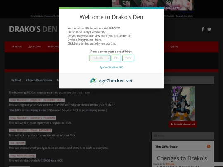Image resolution: width=223 pixels, height=167 pixels.
Task: Click the 'Drako's Playground - here.' text line
Action: [x=85, y=40]
